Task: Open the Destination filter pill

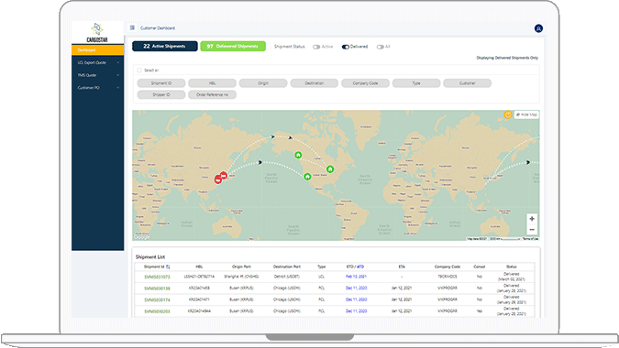Action: tap(315, 83)
